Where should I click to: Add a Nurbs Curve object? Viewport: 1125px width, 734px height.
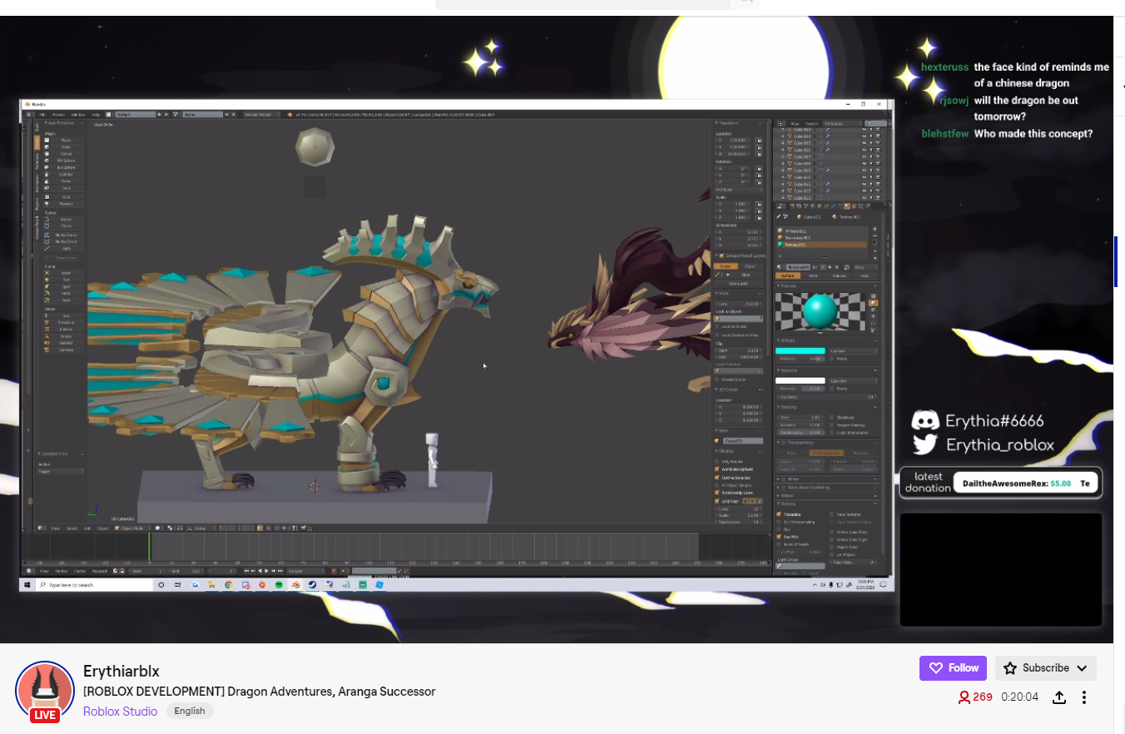click(x=64, y=235)
